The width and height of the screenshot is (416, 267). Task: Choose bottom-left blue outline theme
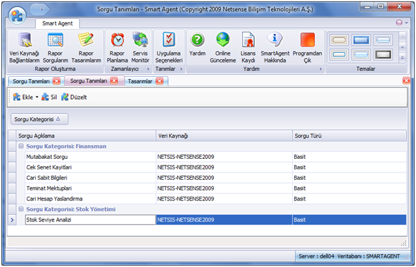click(339, 55)
